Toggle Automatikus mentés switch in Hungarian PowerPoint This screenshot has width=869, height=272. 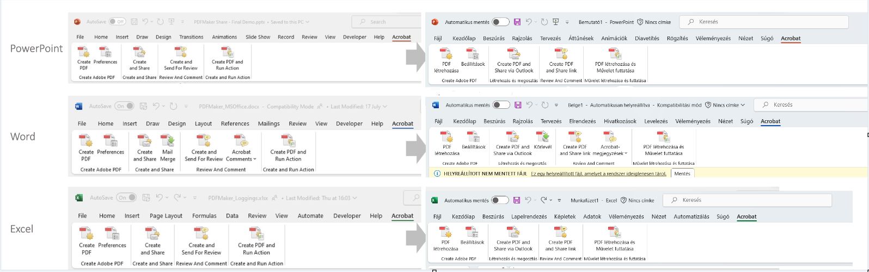(500, 22)
